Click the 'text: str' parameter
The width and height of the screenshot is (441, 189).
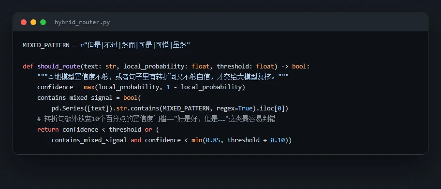(x=100, y=67)
